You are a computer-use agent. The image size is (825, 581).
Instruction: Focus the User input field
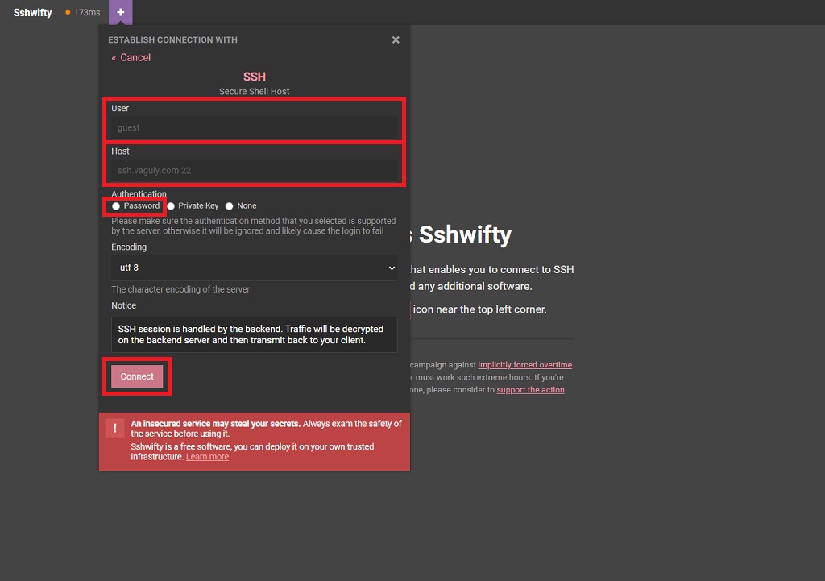tap(254, 127)
